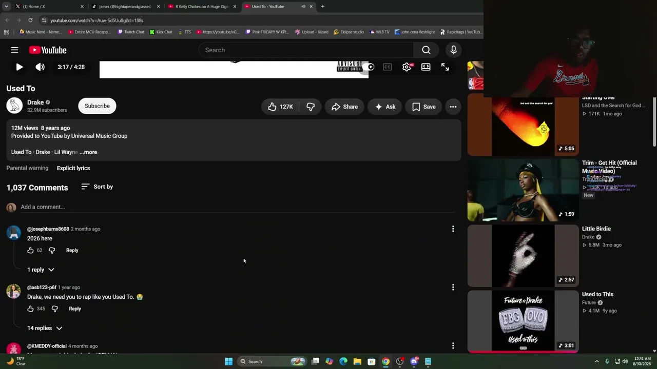The image size is (657, 369).
Task: Open the MLB TV bookmark
Action: [x=379, y=32]
